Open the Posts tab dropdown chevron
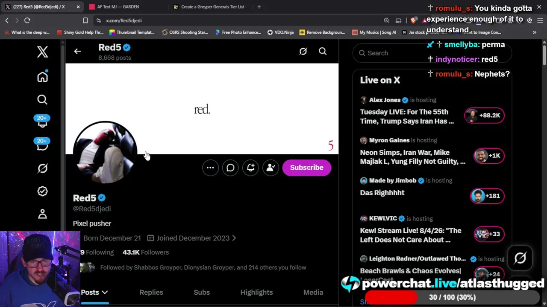 coord(105,293)
